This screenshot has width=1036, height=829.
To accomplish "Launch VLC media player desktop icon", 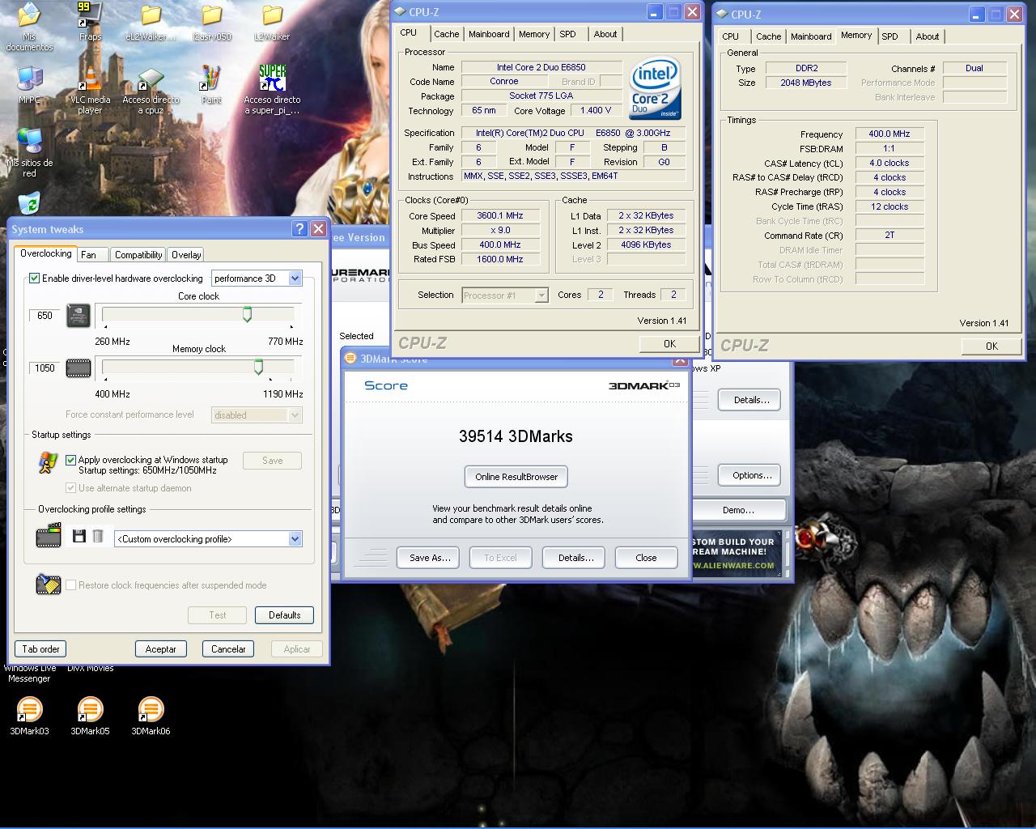I will [90, 79].
